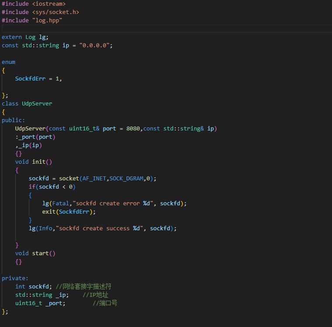Place cursor on empty highlighted line below includes
This screenshot has height=327, width=332.
[x=167, y=28]
